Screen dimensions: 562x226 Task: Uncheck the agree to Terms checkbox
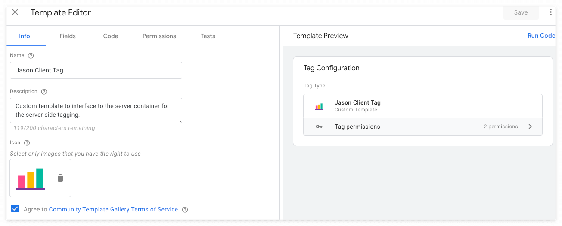coord(15,209)
